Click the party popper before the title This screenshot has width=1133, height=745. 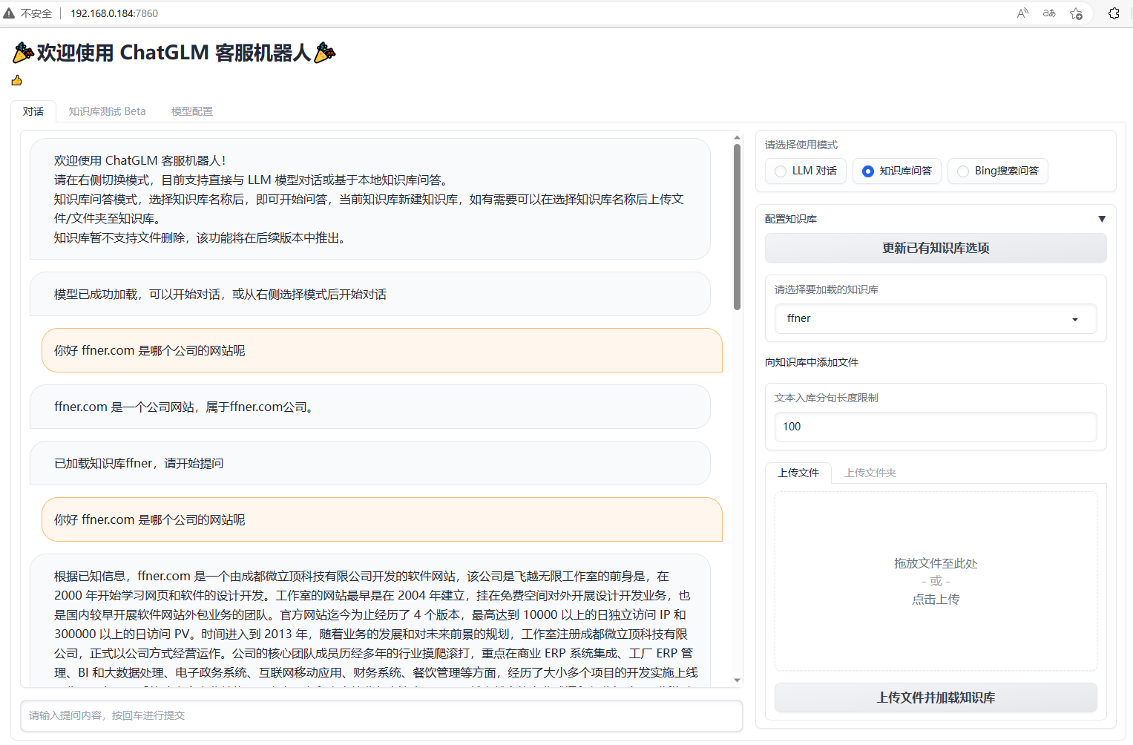click(24, 53)
